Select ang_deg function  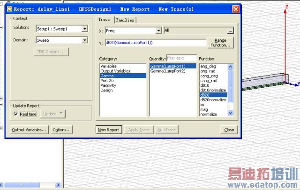pos(214,66)
